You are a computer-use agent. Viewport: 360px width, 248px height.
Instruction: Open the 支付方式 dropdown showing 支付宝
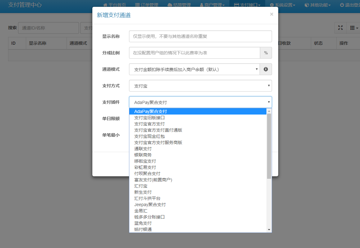coord(201,86)
